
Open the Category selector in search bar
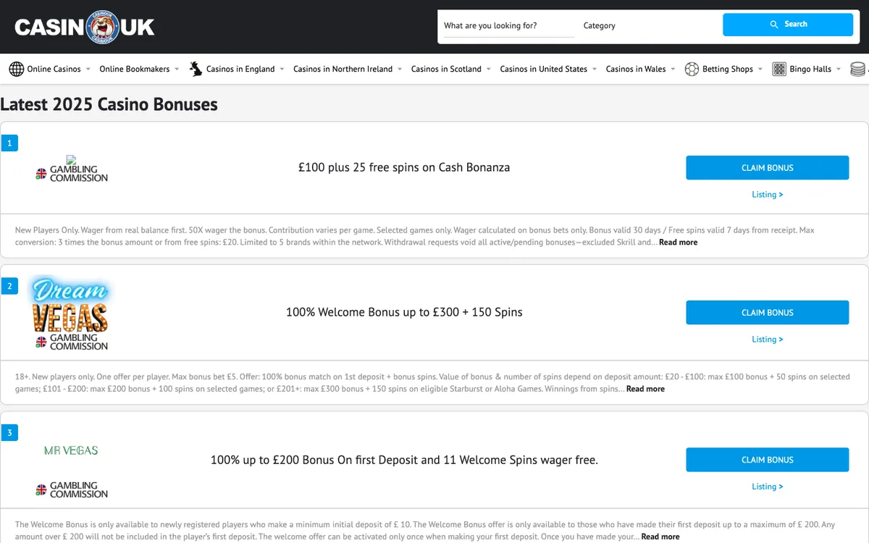(647, 25)
